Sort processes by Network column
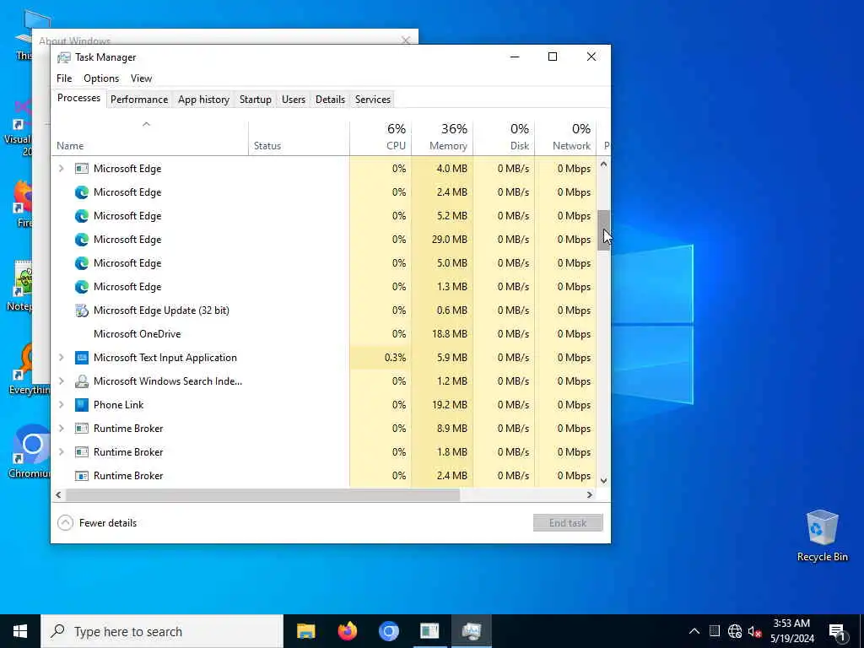The width and height of the screenshot is (864, 648). click(x=565, y=138)
